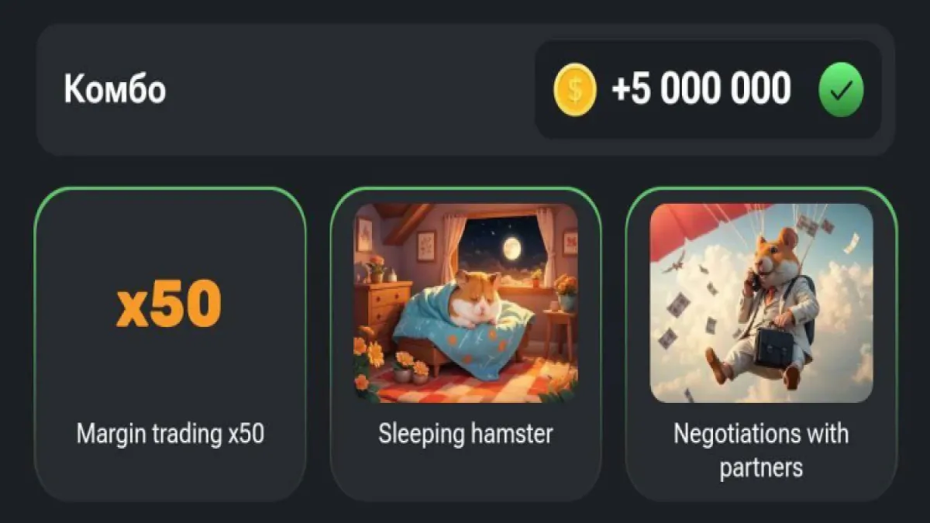Image resolution: width=930 pixels, height=523 pixels.
Task: Open the Negotiations with partners card image
Action: point(761,303)
